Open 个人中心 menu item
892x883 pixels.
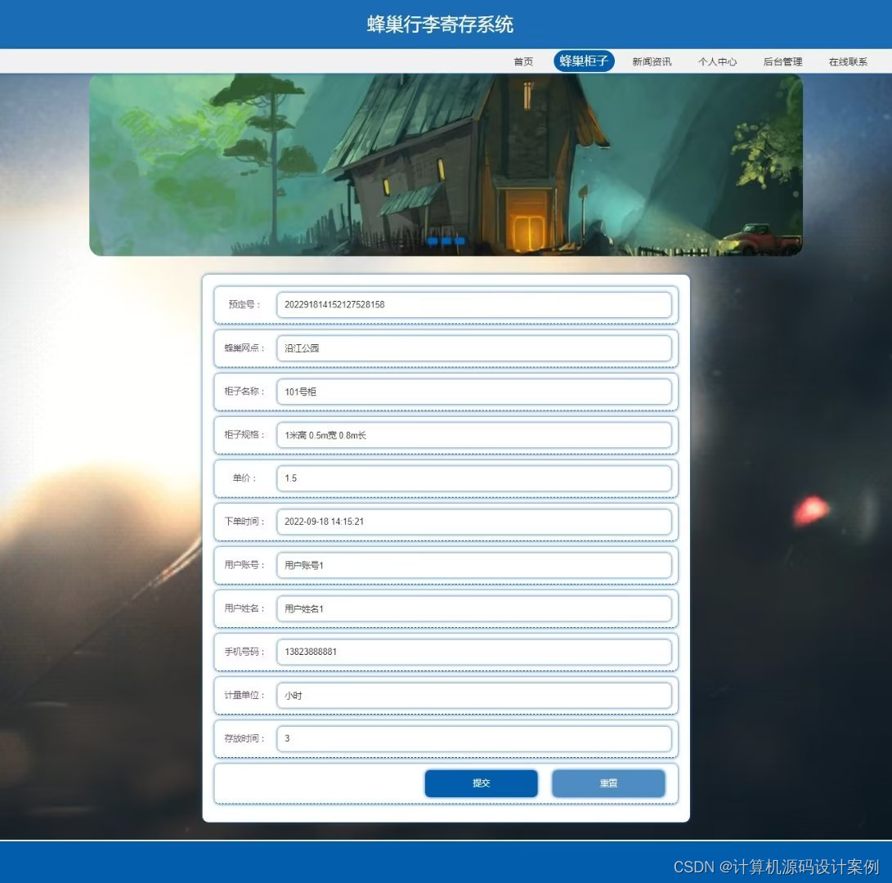(x=717, y=61)
